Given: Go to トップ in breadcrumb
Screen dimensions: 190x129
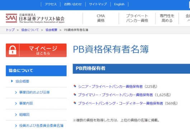Looking at the screenshot, I should click(10, 30).
